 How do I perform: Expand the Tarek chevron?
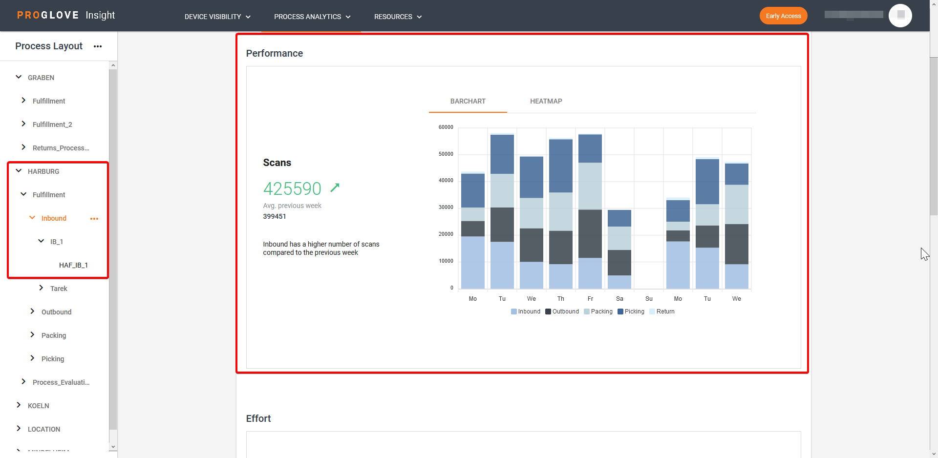click(x=41, y=288)
